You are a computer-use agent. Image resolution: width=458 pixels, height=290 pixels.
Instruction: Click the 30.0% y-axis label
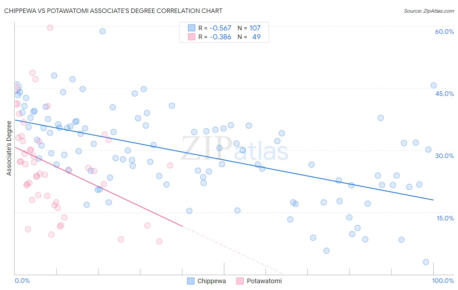coord(444,156)
